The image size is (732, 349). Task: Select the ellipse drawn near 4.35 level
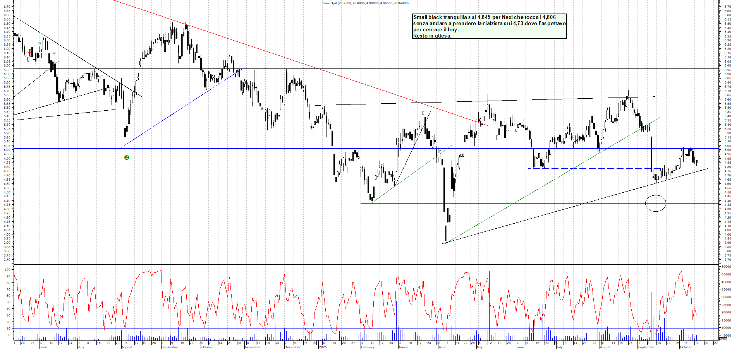pyautogui.click(x=655, y=195)
